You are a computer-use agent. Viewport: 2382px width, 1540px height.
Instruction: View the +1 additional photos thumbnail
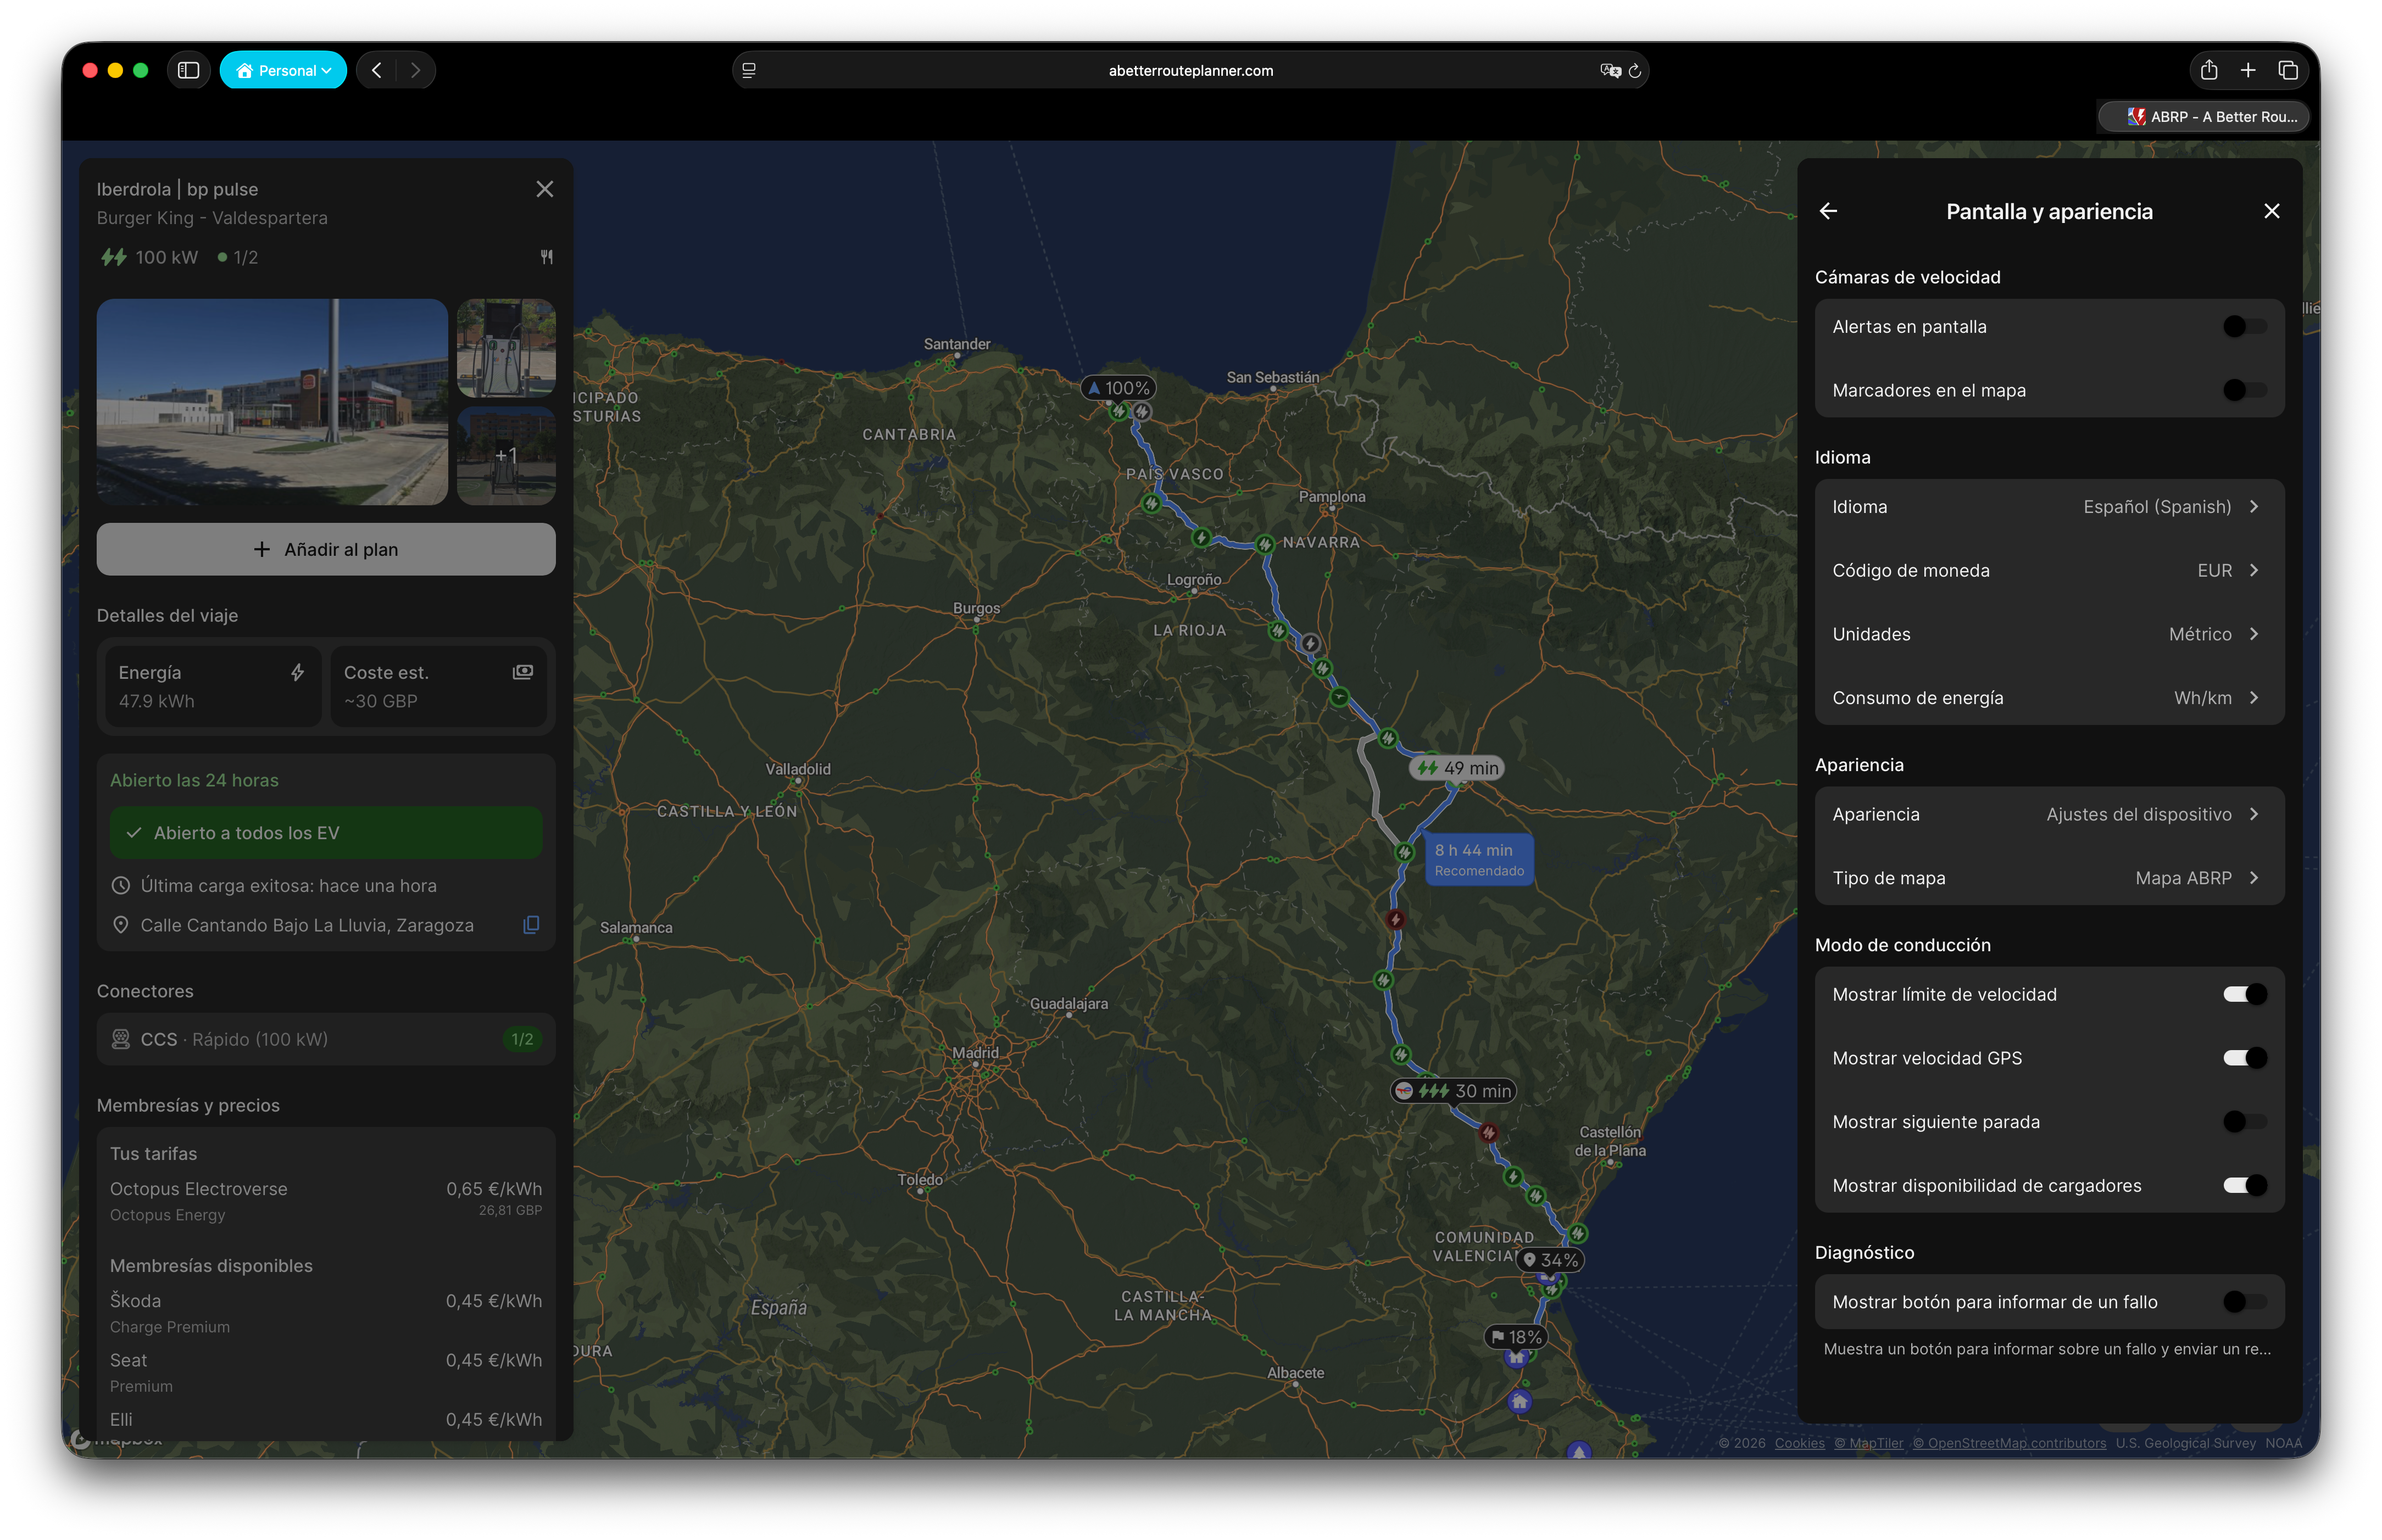point(506,455)
